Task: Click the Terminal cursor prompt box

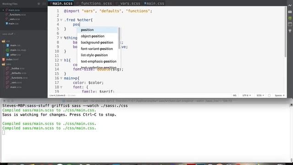Action: 4,132
